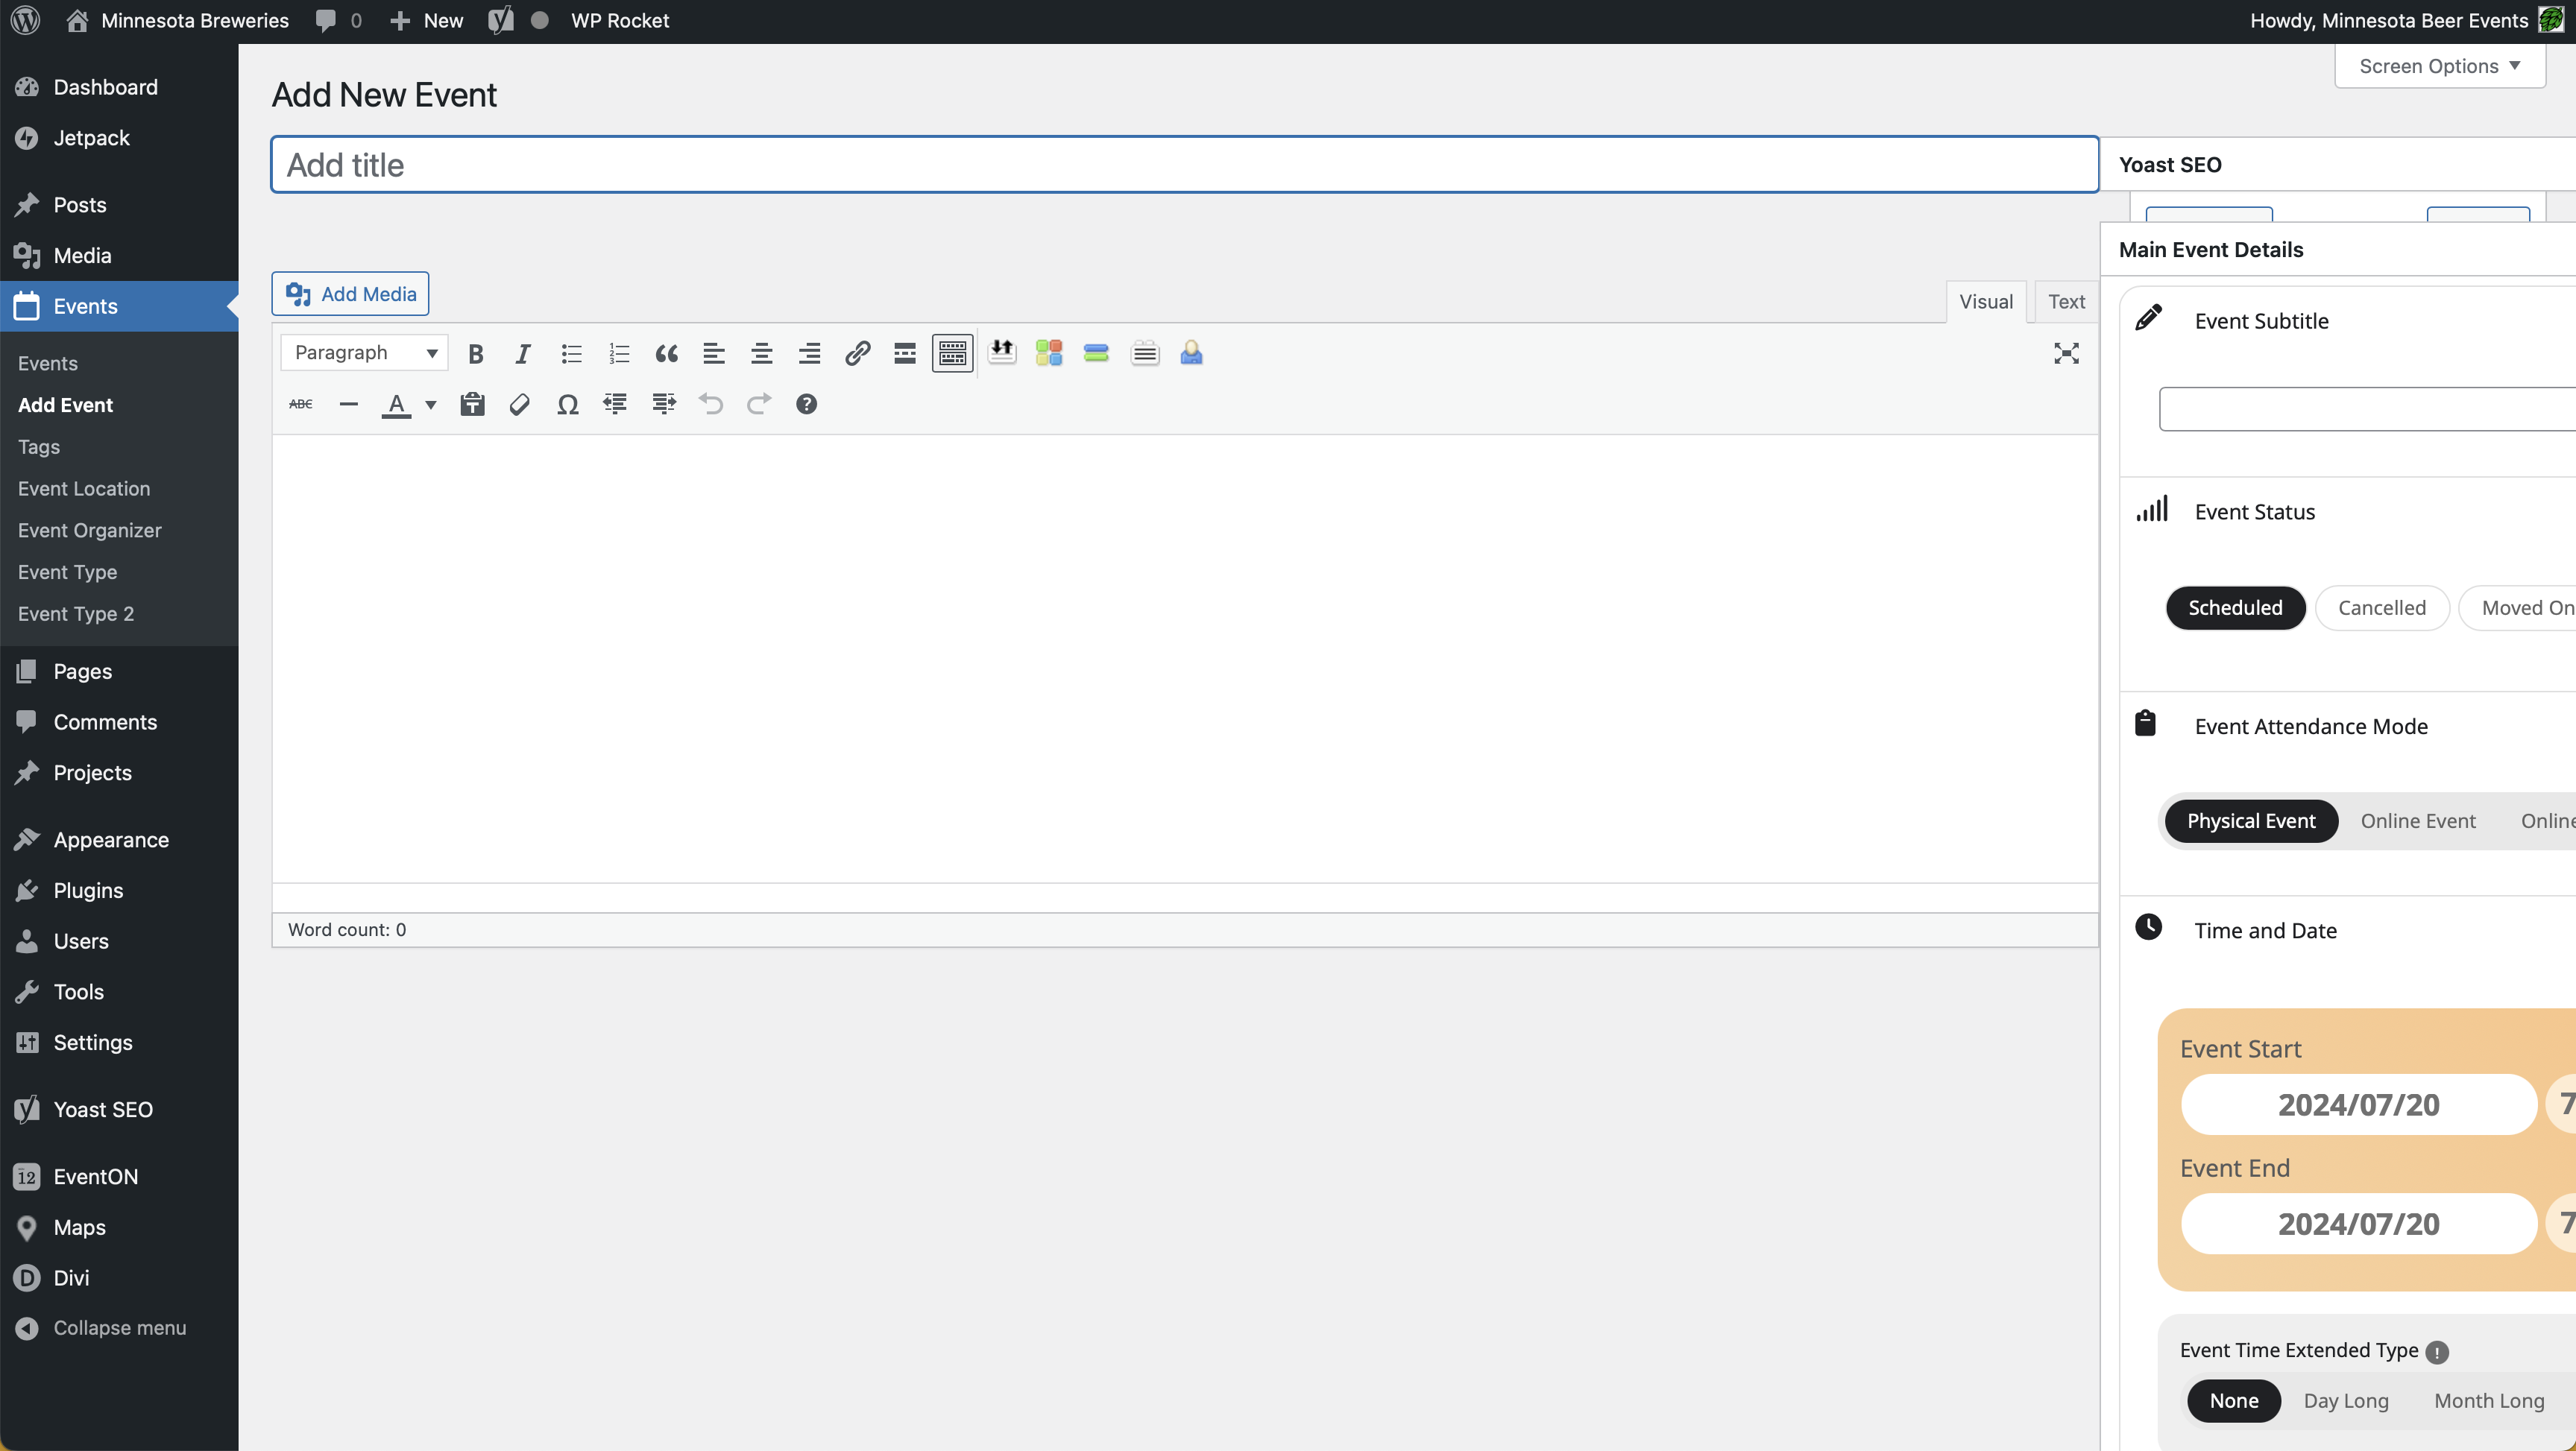
Task: Switch to the Visual editor tab
Action: 1986,302
